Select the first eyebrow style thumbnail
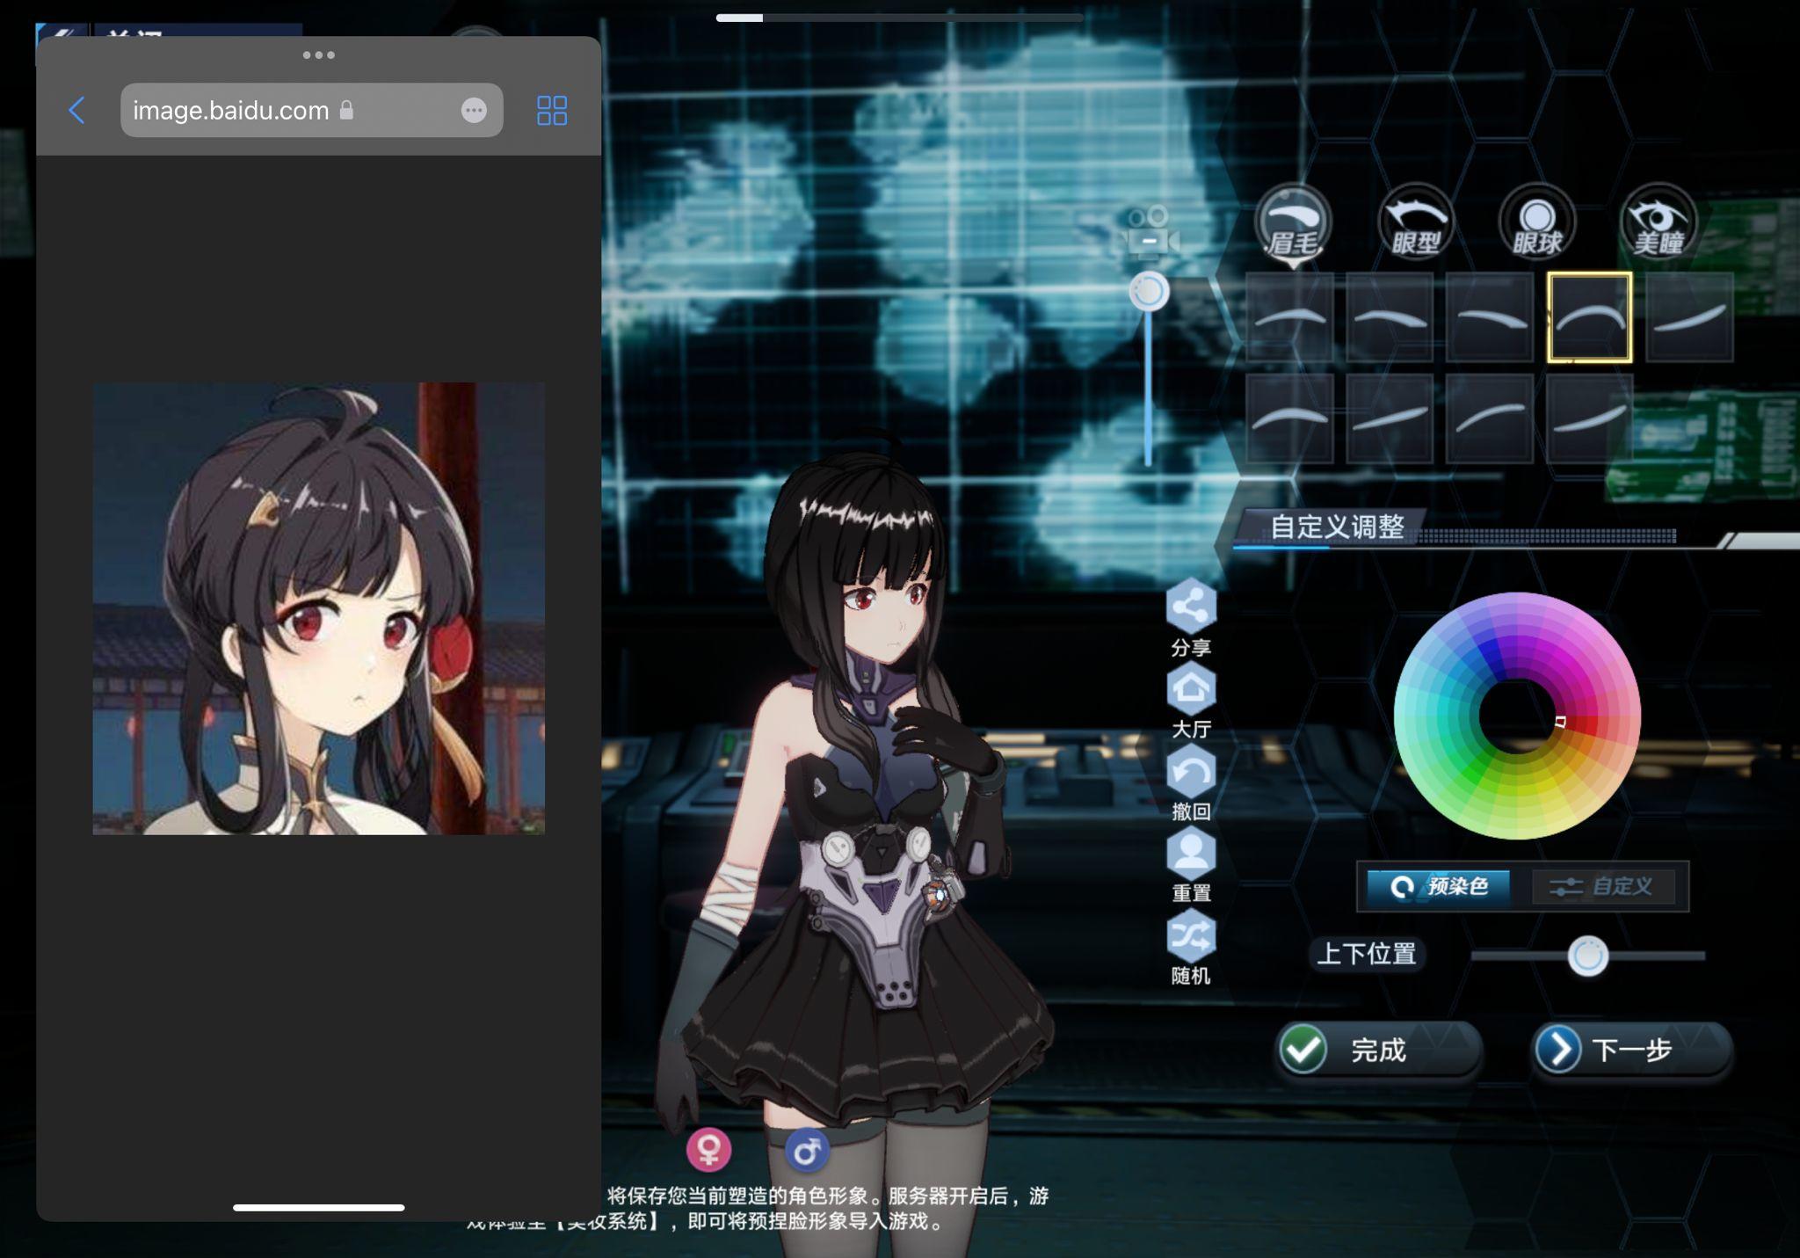The width and height of the screenshot is (1800, 1258). coord(1289,317)
